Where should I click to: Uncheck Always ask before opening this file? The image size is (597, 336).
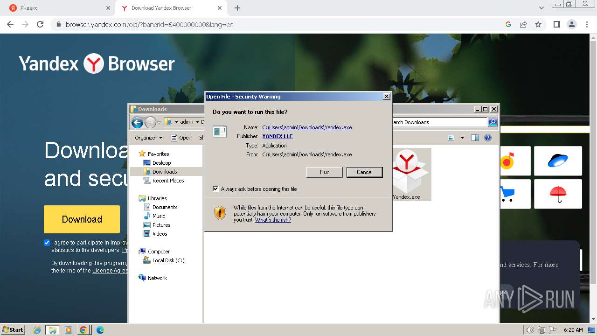click(215, 189)
